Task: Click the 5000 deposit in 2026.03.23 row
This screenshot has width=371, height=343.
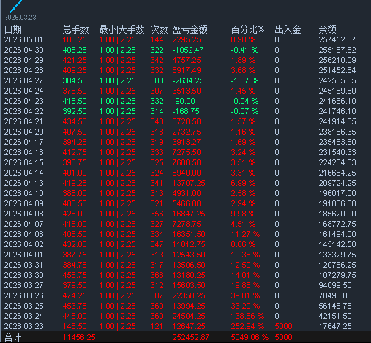Action: point(283,326)
